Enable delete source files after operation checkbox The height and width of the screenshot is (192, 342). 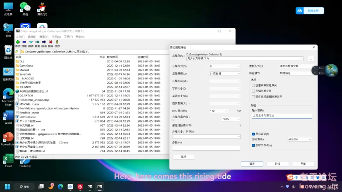tap(253, 97)
